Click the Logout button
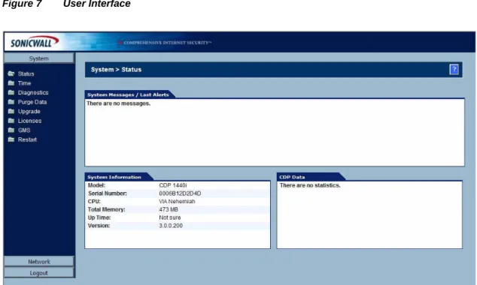Screen dimensions: 477x285 pyautogui.click(x=39, y=273)
